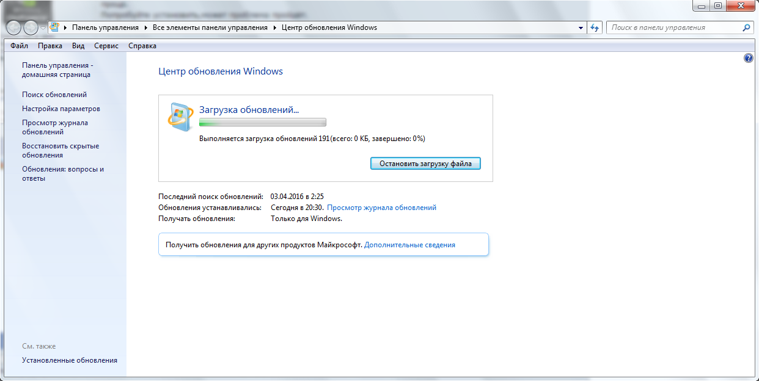Select the 'Панель управления' breadcrumb
Image resolution: width=759 pixels, height=381 pixels.
(105, 27)
